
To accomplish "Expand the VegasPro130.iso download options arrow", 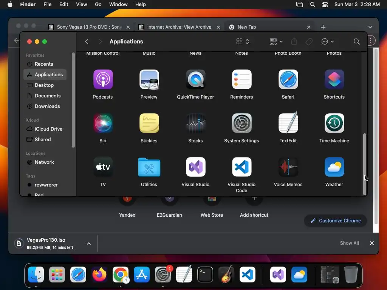I will pos(89,244).
